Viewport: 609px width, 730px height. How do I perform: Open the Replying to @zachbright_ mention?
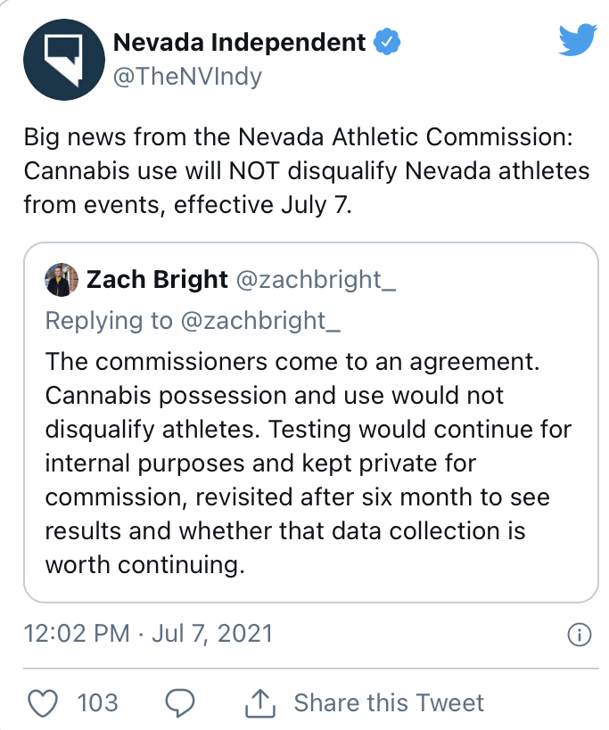tap(193, 321)
